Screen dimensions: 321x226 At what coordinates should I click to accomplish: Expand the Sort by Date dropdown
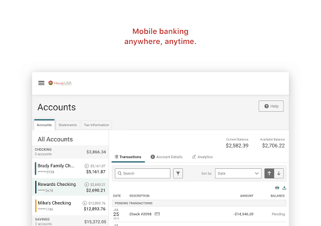pyautogui.click(x=238, y=173)
